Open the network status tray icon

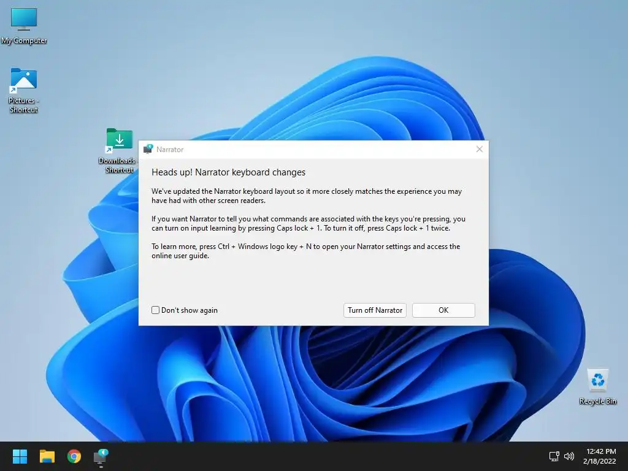click(554, 456)
